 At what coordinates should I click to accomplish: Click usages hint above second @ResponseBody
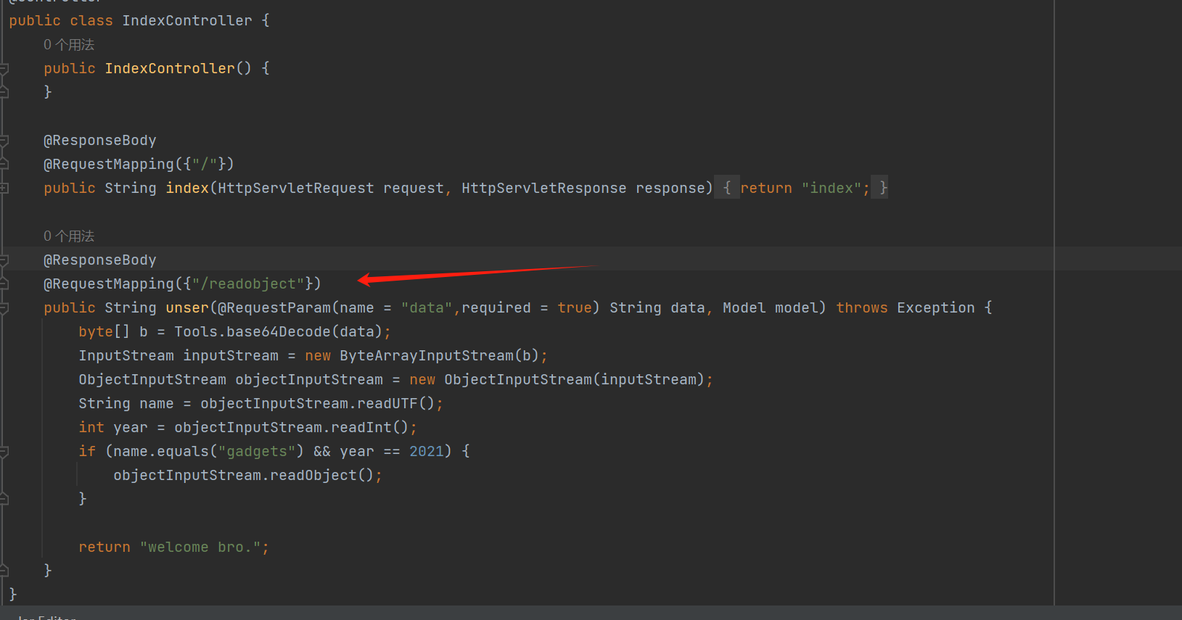(x=69, y=236)
